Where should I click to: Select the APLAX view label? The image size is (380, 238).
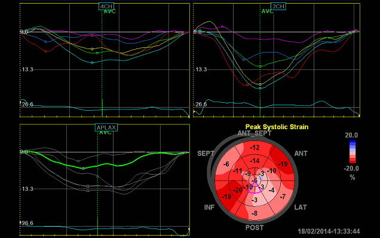click(x=106, y=127)
